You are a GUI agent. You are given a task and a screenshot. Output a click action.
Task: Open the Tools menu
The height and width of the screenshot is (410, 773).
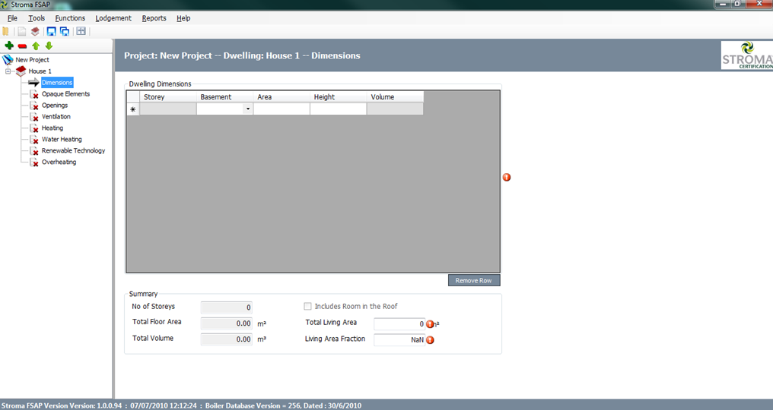(x=37, y=18)
